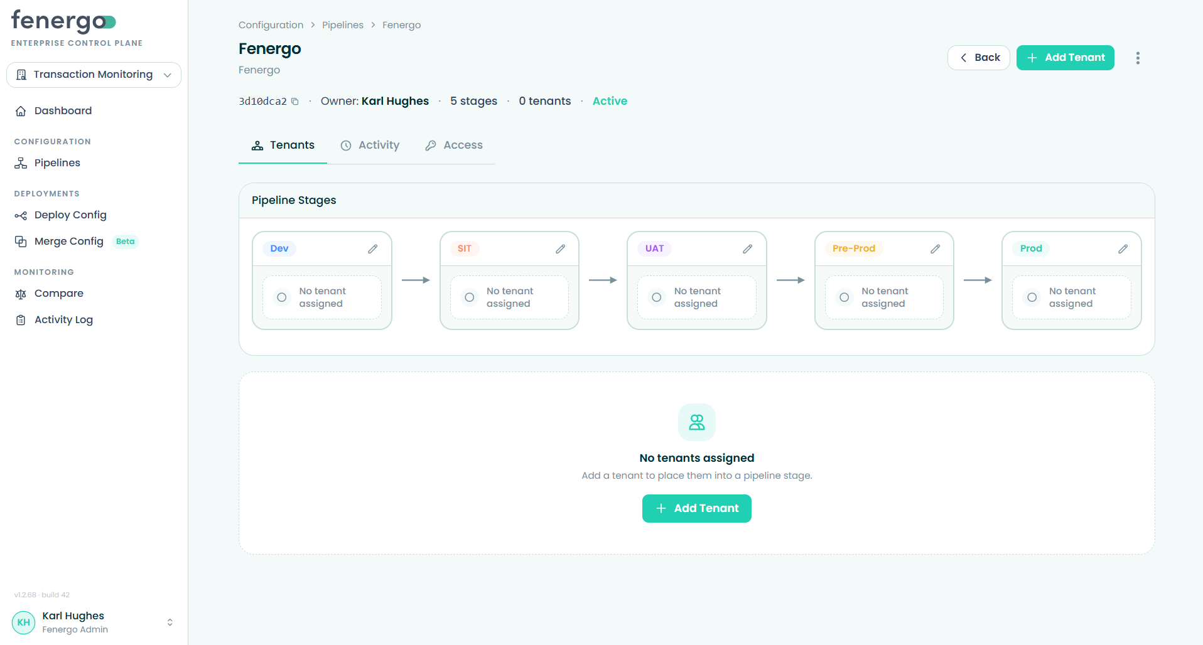Viewport: 1203px width, 645px height.
Task: Click the Merge Config icon
Action: pyautogui.click(x=21, y=242)
